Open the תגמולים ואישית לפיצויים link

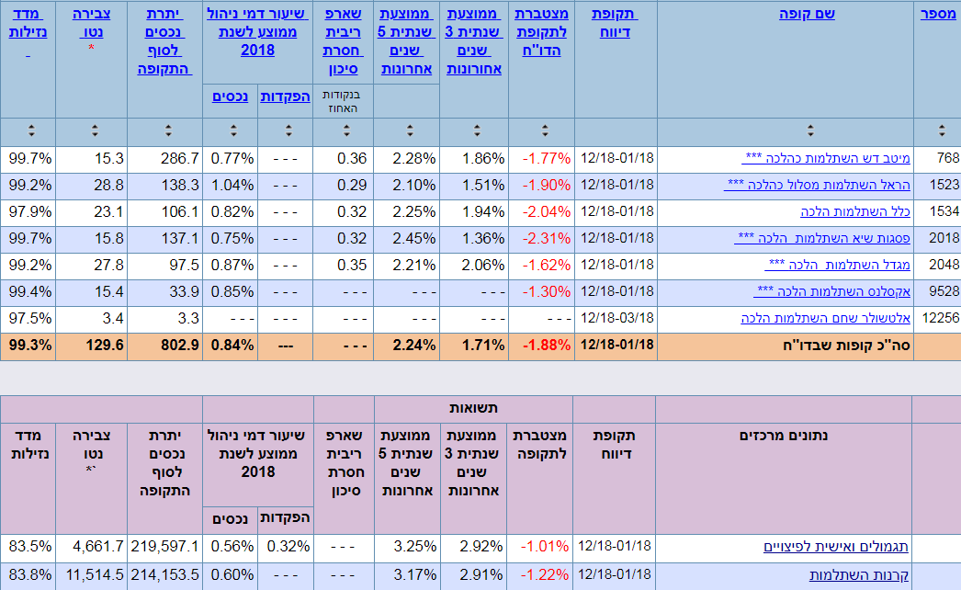(835, 547)
